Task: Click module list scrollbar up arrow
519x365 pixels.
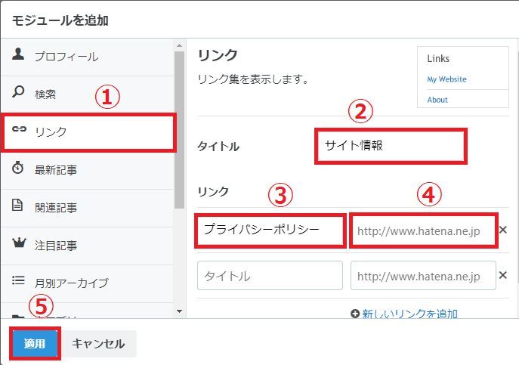Action: (x=179, y=45)
